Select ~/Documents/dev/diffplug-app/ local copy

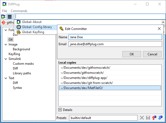(x=110, y=78)
